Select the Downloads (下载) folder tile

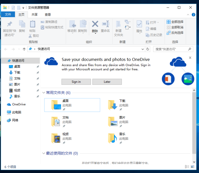click(x=129, y=105)
